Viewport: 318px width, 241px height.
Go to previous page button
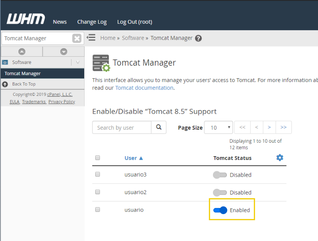click(257, 127)
